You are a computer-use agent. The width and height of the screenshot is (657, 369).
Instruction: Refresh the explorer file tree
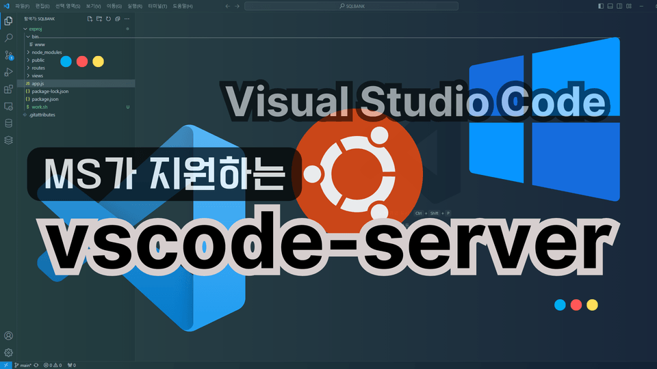click(108, 19)
